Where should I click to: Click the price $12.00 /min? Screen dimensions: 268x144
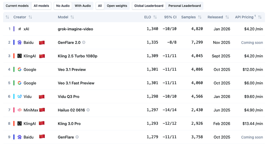pyautogui.click(x=253, y=70)
